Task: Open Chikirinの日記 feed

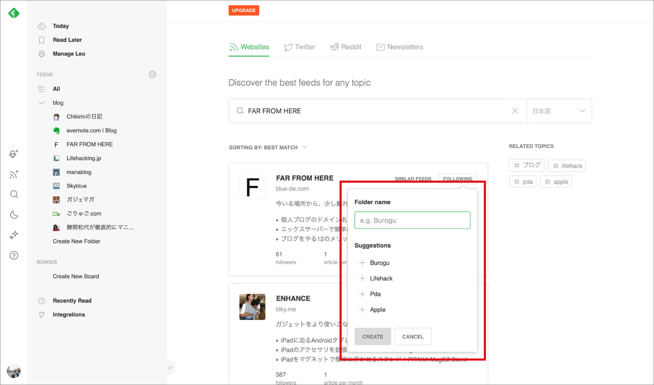Action: tap(84, 117)
